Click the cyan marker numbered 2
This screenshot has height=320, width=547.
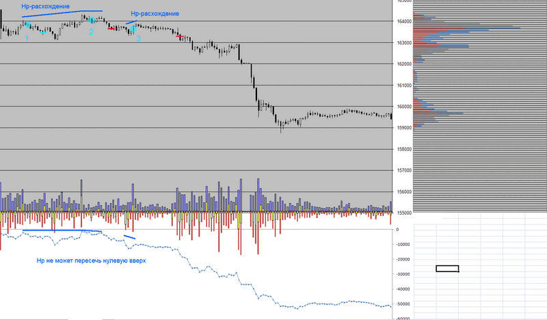91,32
